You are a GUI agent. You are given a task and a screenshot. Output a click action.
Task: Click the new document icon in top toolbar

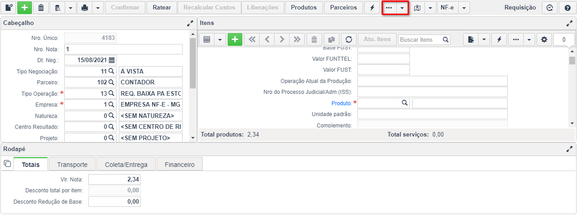(9, 8)
